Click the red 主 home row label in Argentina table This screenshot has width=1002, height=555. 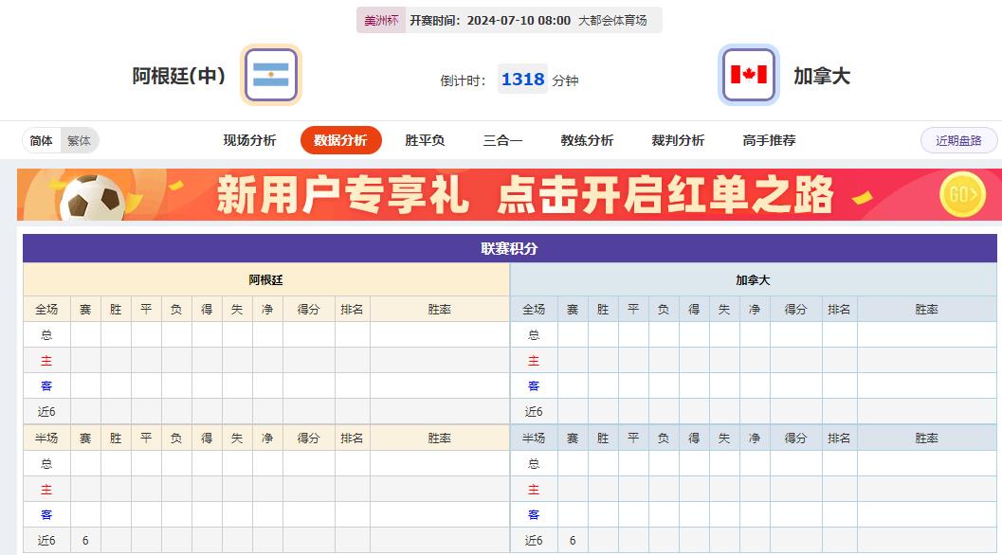(x=46, y=361)
